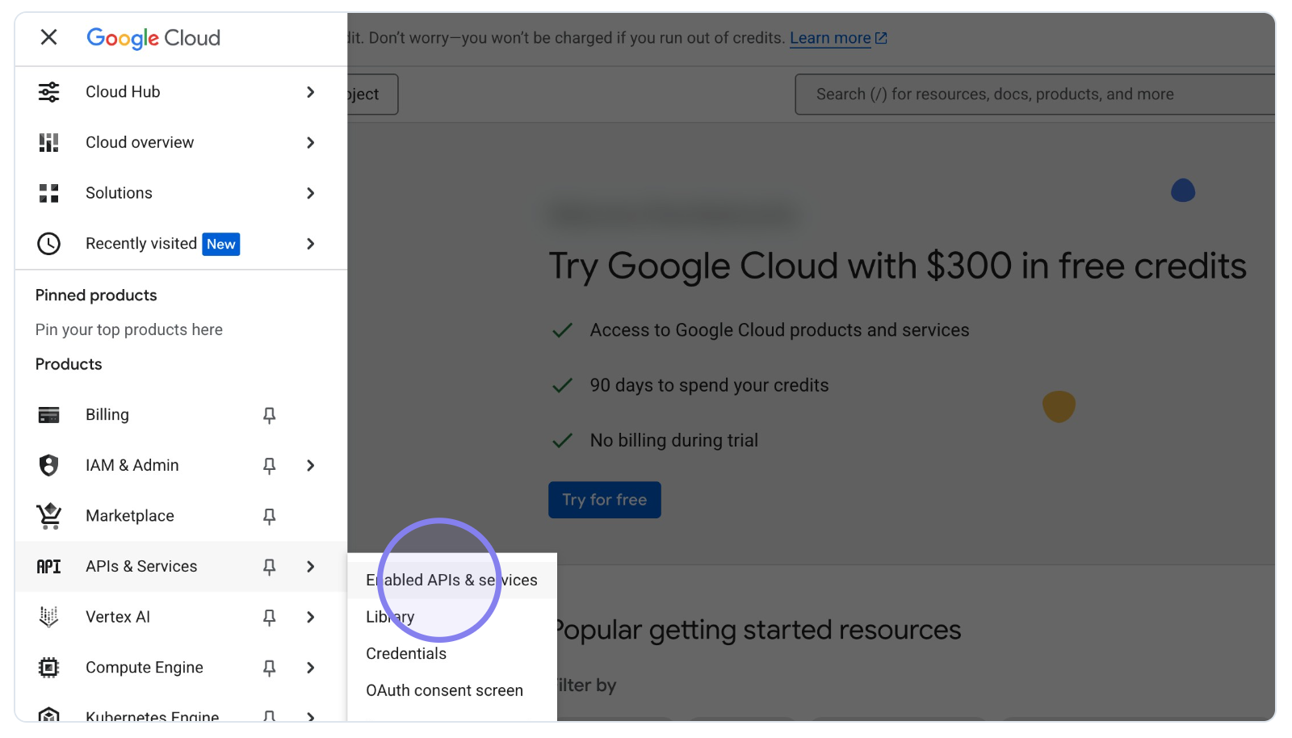Pin APIs & Services to pinned products
Viewport: 1292px width, 738px height.
coord(269,566)
